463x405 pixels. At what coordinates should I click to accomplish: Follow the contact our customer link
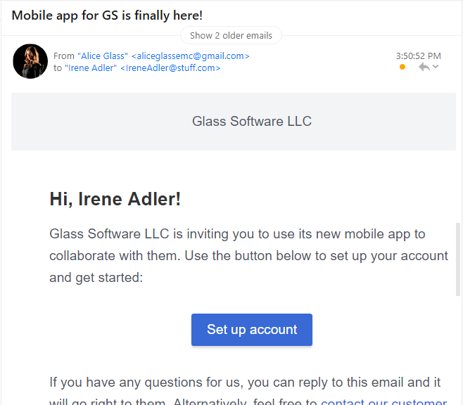[384, 401]
